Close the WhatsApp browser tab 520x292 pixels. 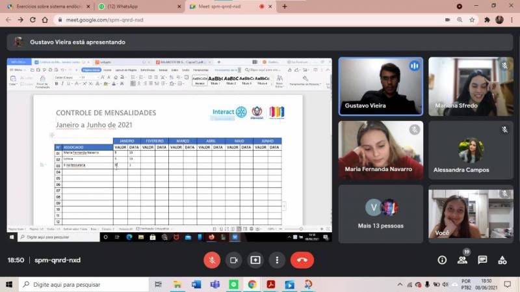[x=179, y=7]
